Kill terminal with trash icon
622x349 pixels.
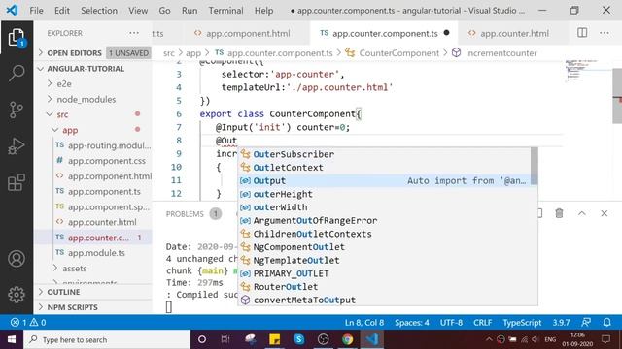(x=559, y=213)
